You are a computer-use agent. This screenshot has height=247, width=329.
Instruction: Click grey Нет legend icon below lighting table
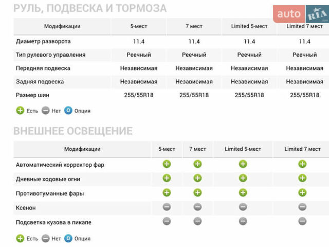[x=46, y=238]
